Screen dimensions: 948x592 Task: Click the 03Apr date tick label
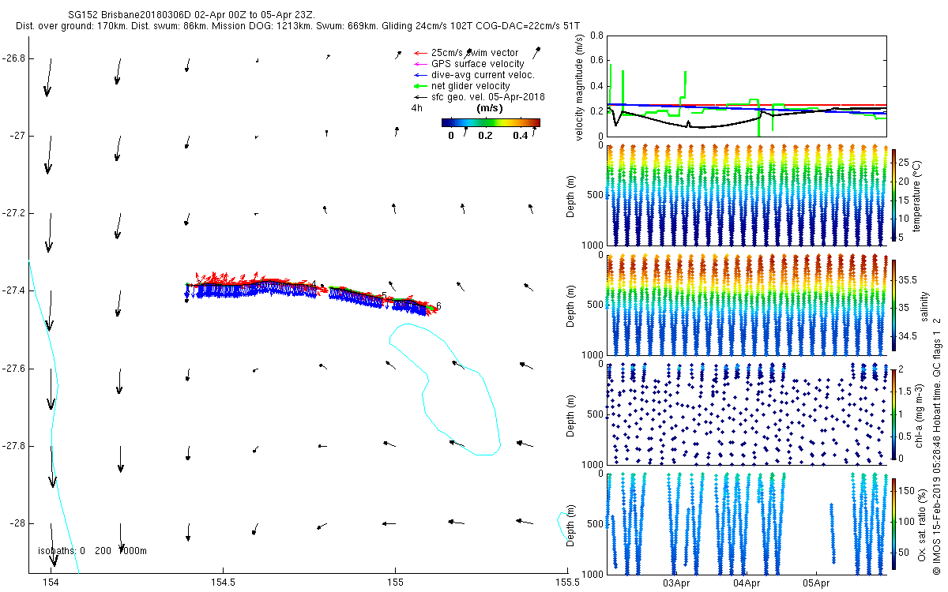pos(677,583)
